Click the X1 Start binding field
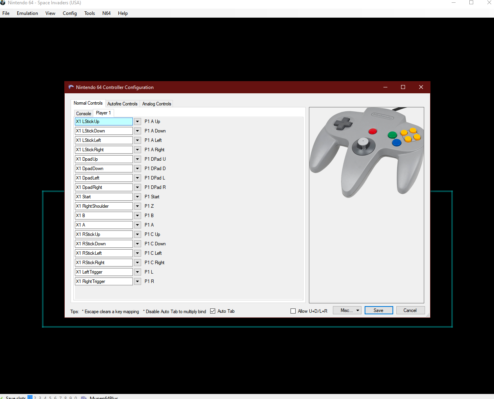The width and height of the screenshot is (494, 399). coord(104,197)
